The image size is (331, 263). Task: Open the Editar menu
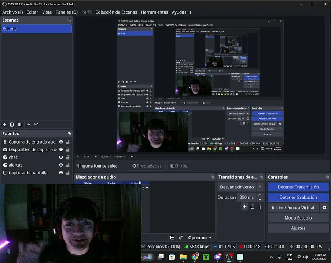(32, 12)
